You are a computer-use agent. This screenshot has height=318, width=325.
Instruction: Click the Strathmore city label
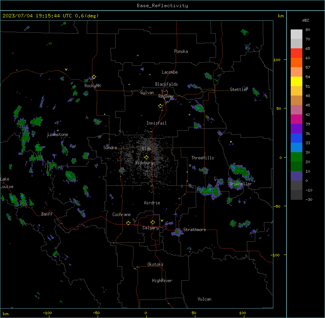click(195, 230)
